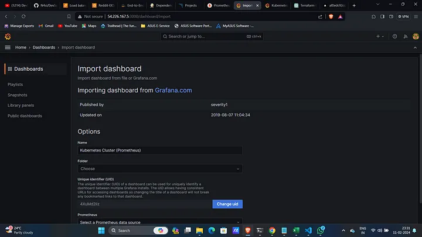
Task: Click the address bar URL
Action: click(139, 16)
